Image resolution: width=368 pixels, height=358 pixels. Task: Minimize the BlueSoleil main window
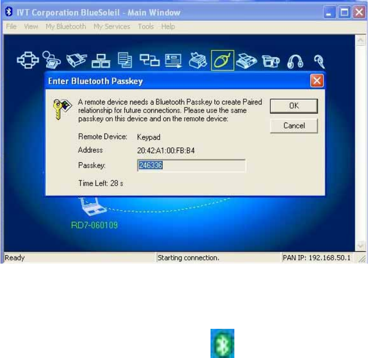pyautogui.click(x=329, y=12)
